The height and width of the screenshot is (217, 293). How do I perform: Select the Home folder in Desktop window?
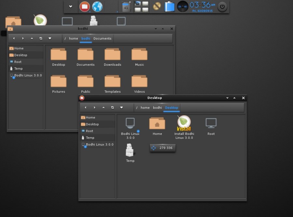click(157, 126)
